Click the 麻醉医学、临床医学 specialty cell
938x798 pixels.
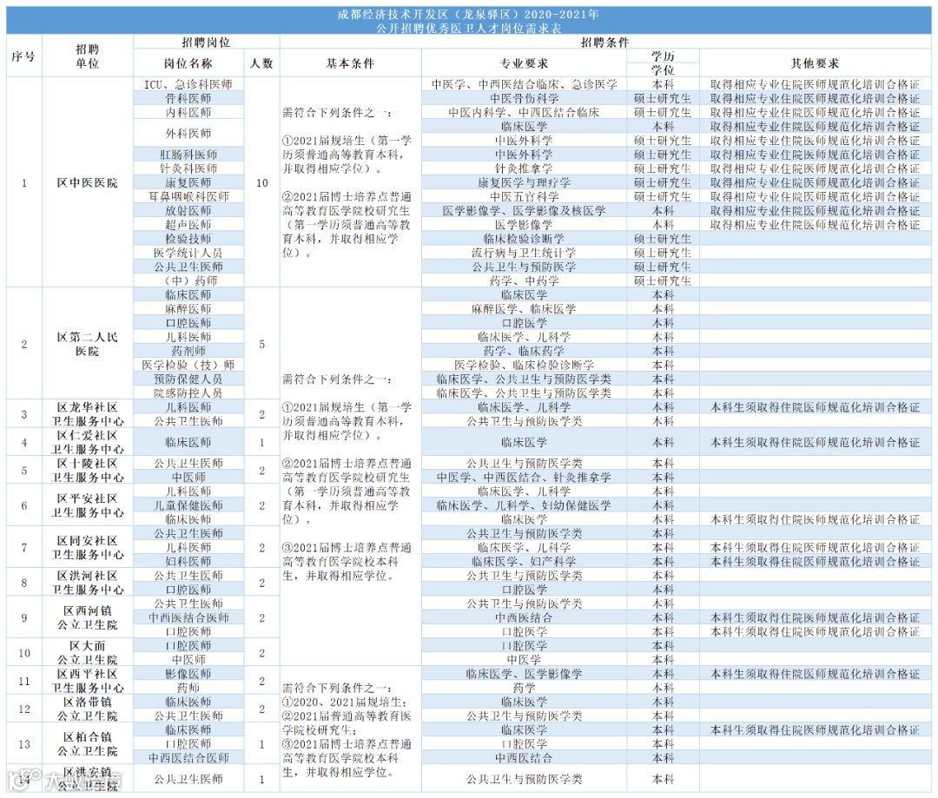pyautogui.click(x=524, y=308)
